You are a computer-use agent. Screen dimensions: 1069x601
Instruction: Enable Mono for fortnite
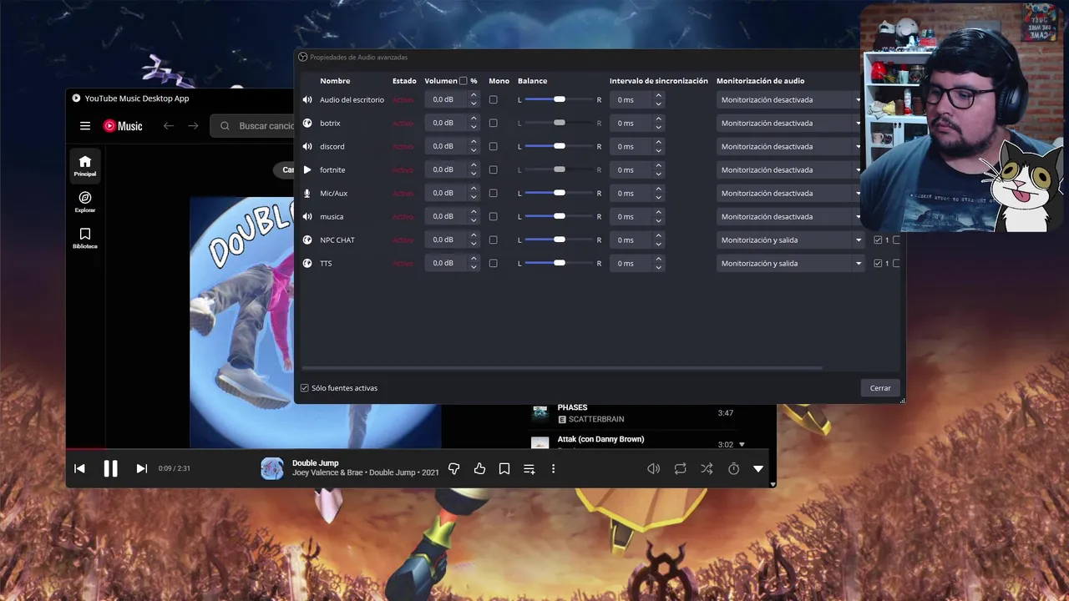493,169
